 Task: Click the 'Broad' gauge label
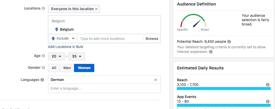pyautogui.click(x=205, y=29)
